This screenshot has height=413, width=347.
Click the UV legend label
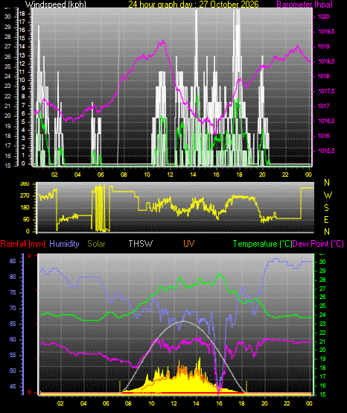click(x=189, y=244)
